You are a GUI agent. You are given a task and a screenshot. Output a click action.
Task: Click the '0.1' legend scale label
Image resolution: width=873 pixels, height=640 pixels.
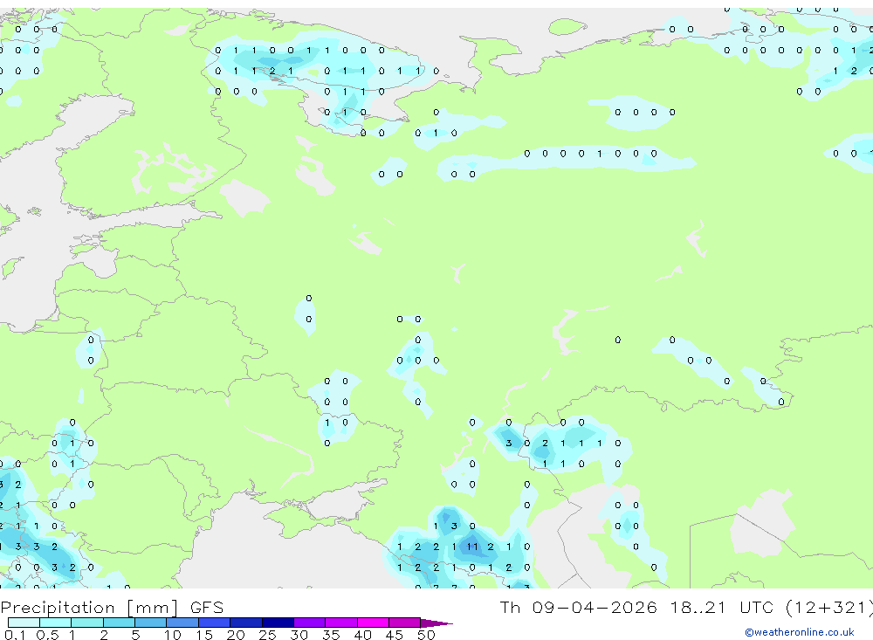(x=15, y=635)
